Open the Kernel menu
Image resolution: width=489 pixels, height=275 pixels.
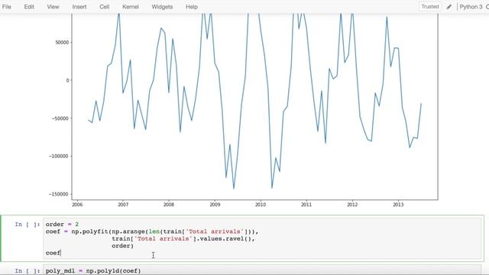[131, 7]
